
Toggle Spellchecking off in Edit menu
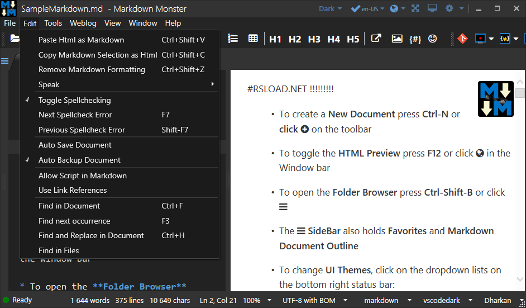pos(74,100)
